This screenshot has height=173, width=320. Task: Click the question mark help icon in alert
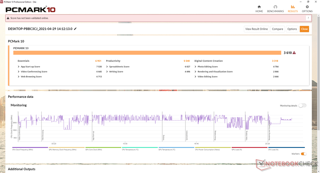click(308, 18)
